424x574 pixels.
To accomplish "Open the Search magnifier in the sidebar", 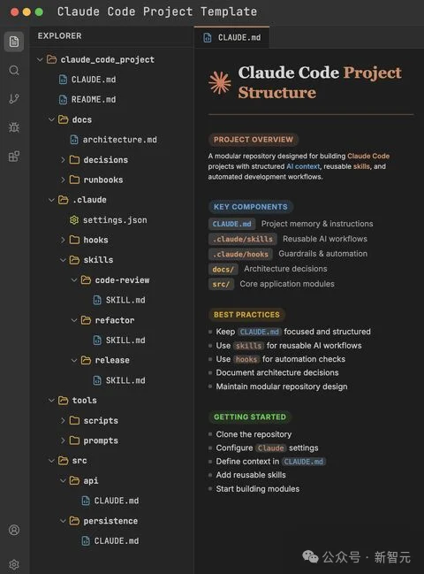I will (x=14, y=70).
